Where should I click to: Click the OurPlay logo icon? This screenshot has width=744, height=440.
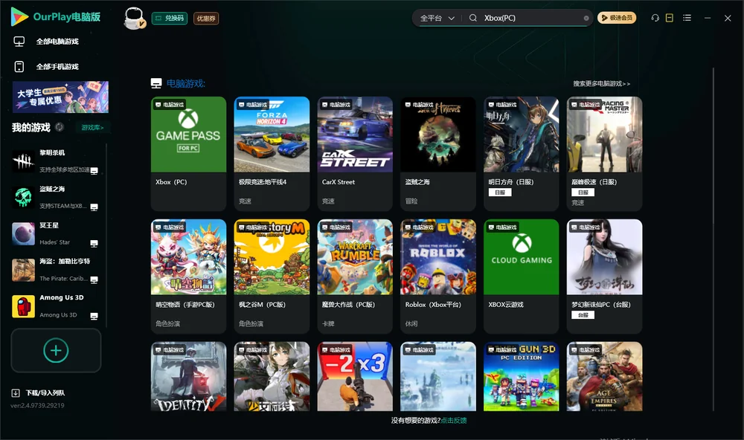[19, 17]
